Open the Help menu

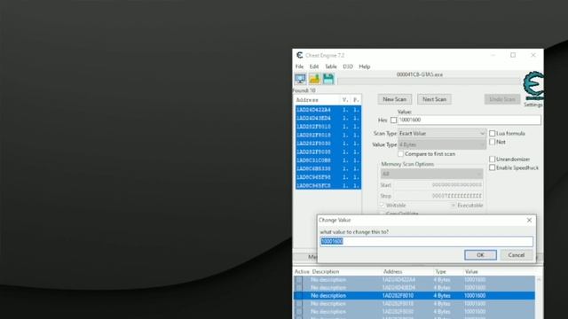click(x=365, y=66)
